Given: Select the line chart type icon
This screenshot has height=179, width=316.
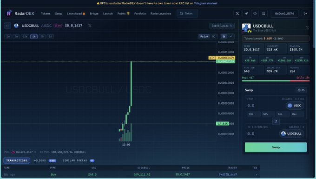Looking at the screenshot, I should tap(231, 36).
